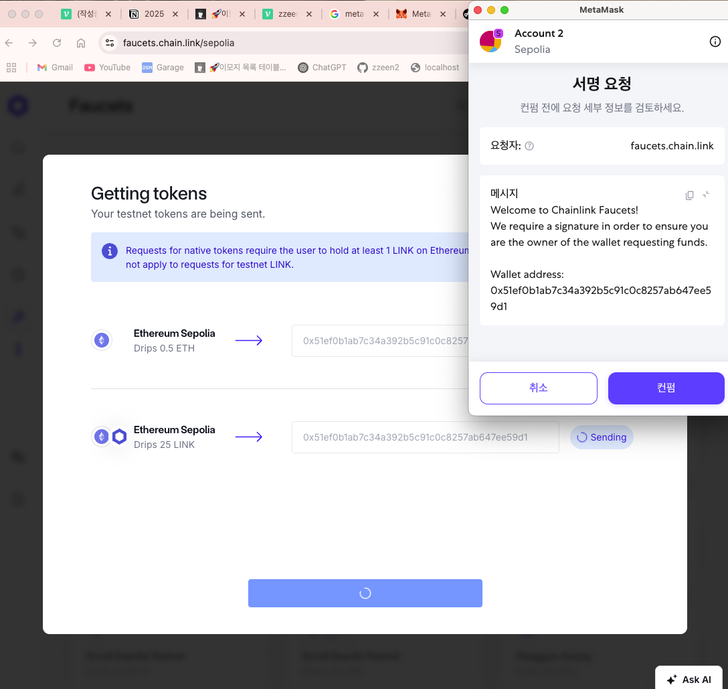Screen dimensions: 728x689
Task: Cancel the signature request via 취소
Action: (x=538, y=388)
